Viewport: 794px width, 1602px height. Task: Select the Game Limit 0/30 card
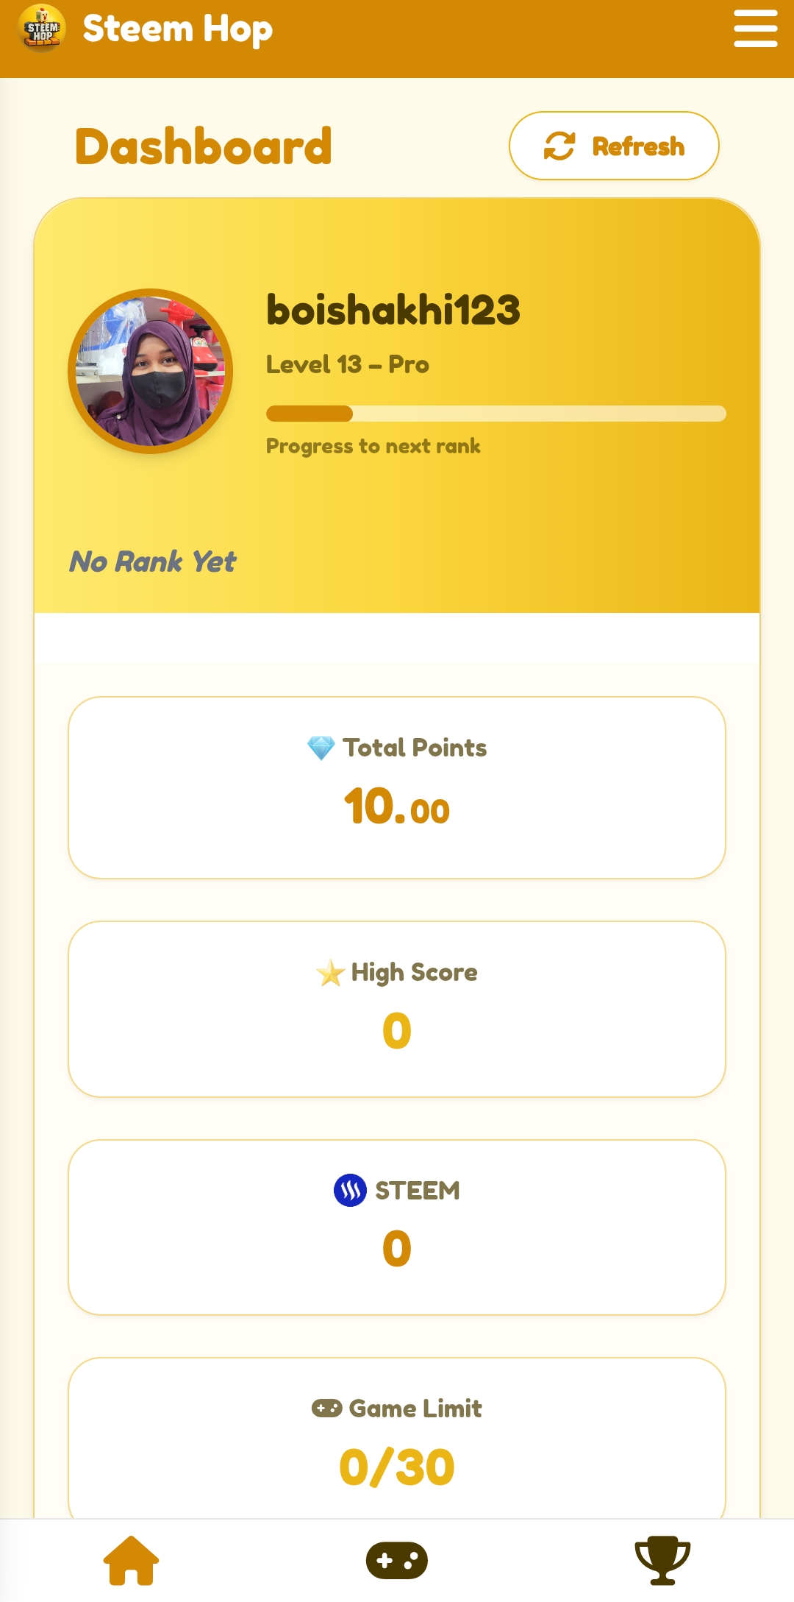coord(397,1439)
